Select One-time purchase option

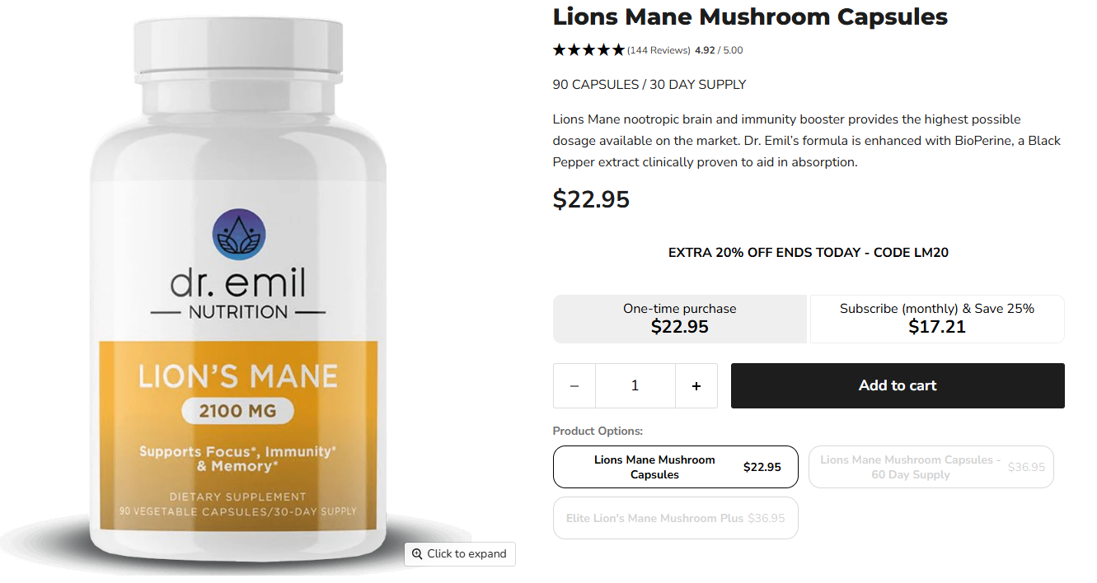pyautogui.click(x=680, y=319)
